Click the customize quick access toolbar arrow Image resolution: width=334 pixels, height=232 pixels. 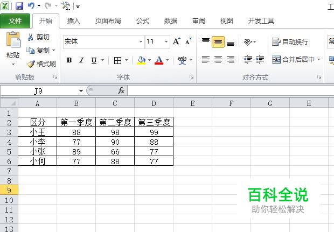pyautogui.click(x=78, y=6)
